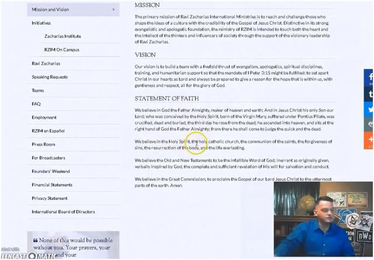Share the page on Tumblr
Image resolution: width=374 pixels, height=260 pixels.
(369, 93)
